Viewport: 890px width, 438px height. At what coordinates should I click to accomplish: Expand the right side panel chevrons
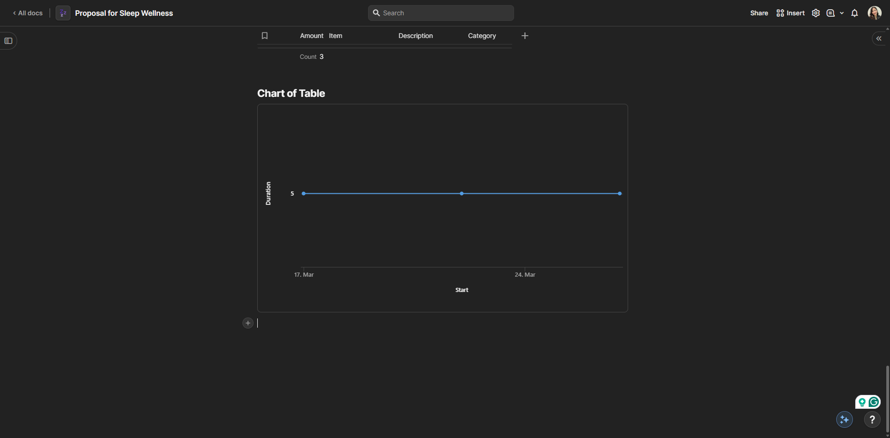(x=879, y=38)
